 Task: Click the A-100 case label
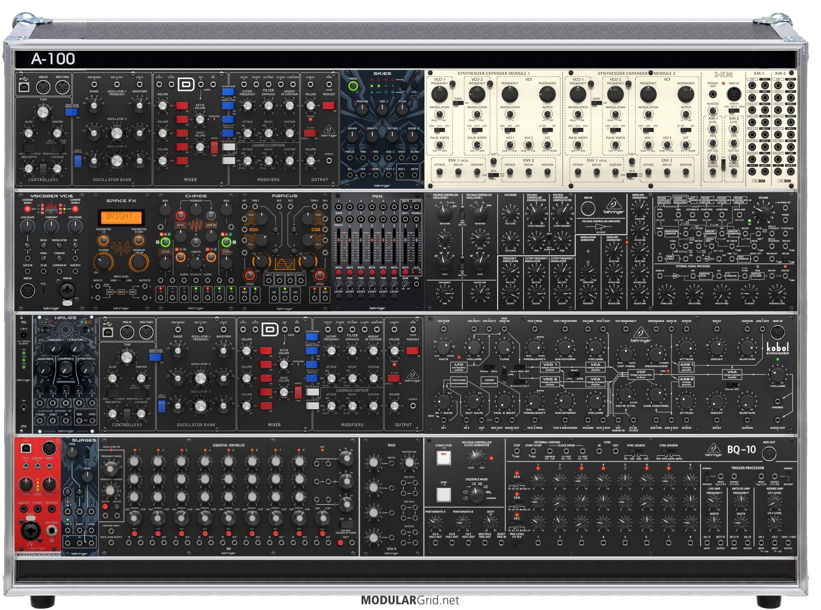[53, 59]
